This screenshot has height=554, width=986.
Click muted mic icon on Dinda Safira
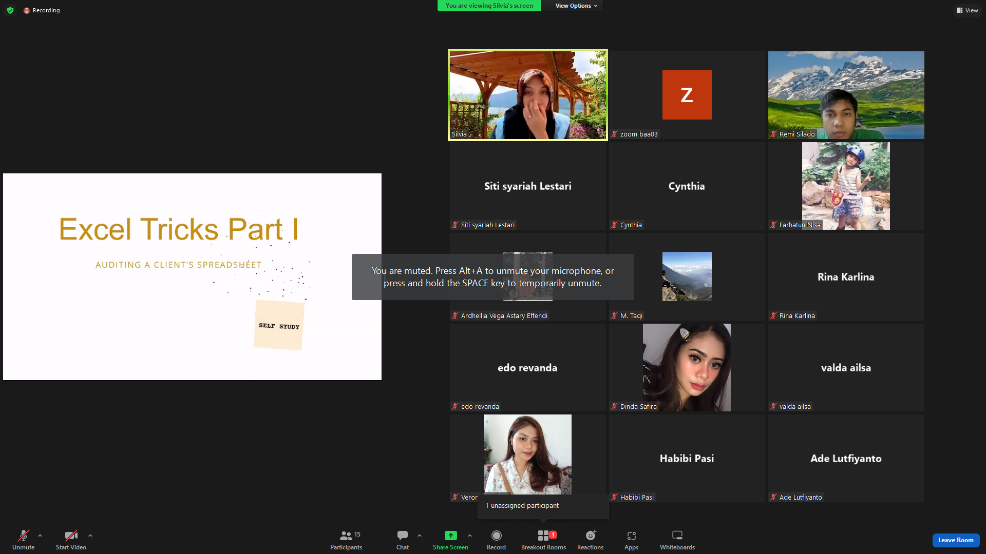[x=614, y=407]
